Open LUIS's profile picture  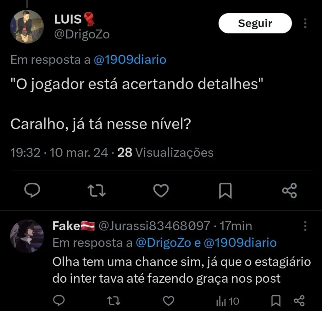coord(27,26)
